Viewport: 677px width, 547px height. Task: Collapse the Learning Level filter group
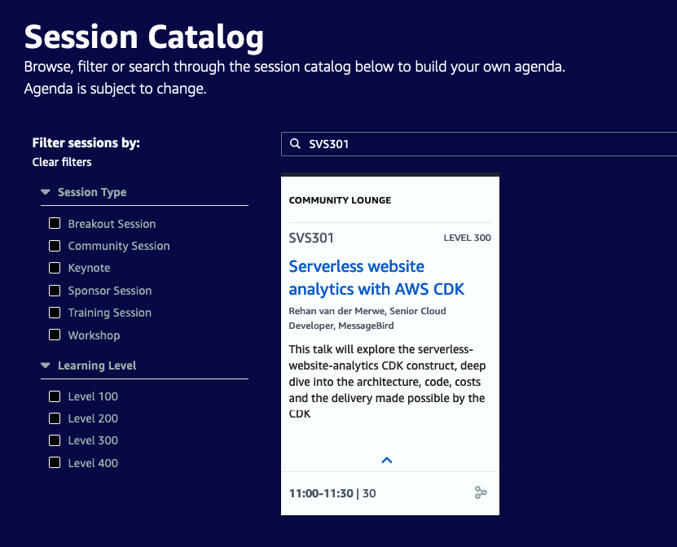(46, 365)
